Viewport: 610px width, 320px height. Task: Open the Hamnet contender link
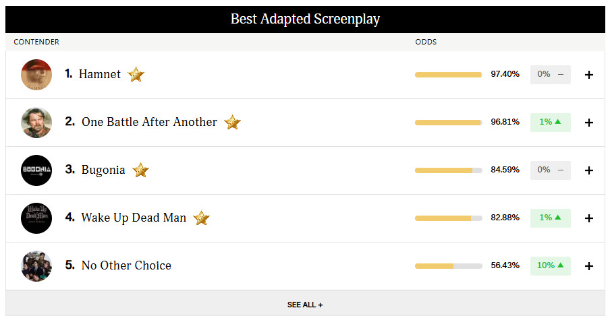tap(99, 74)
